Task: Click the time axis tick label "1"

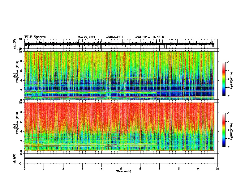Action: pyautogui.click(x=44, y=169)
